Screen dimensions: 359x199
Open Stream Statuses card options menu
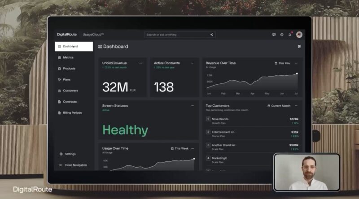(193, 106)
